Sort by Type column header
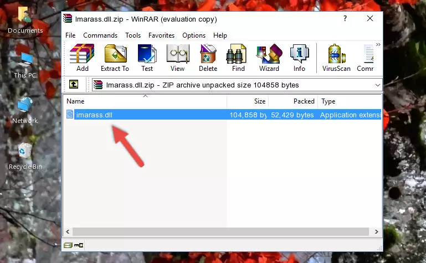Image resolution: width=426 pixels, height=263 pixels. coord(350,101)
